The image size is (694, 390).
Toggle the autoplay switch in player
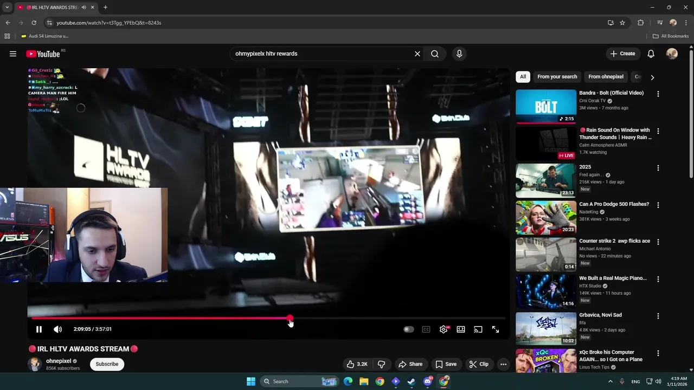[409, 329]
